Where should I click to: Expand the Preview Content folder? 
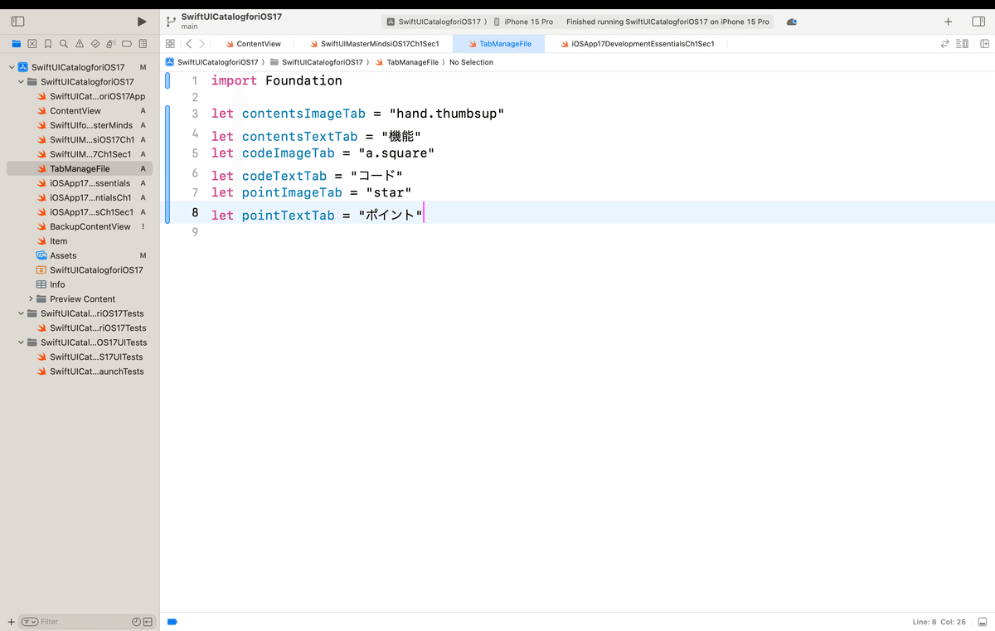coord(31,299)
